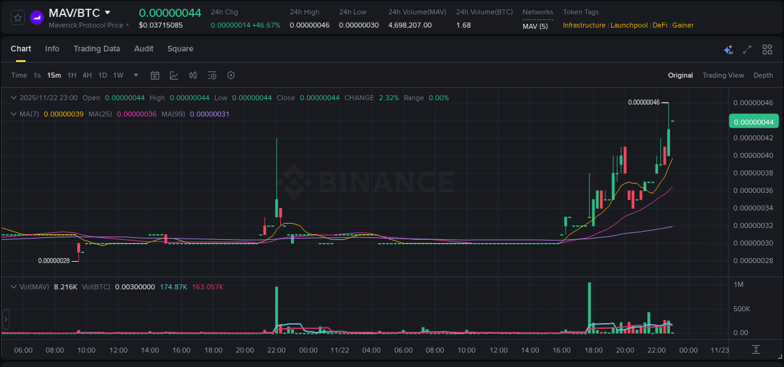Click the candlestick style icon
784x367 pixels.
(x=193, y=75)
